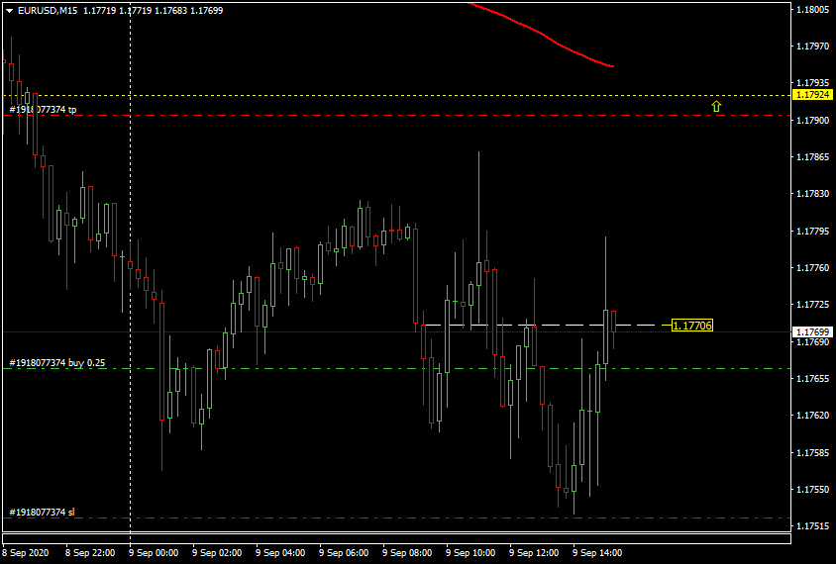Image resolution: width=836 pixels, height=564 pixels.
Task: Click the 1.17795 price axis label
Action: [812, 232]
